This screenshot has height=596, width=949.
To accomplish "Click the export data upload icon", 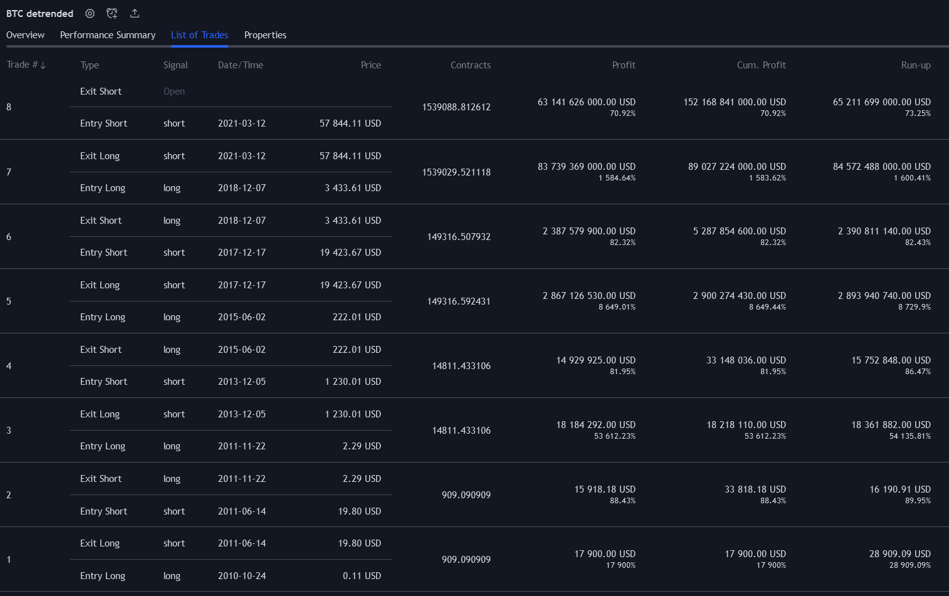I will (x=135, y=13).
